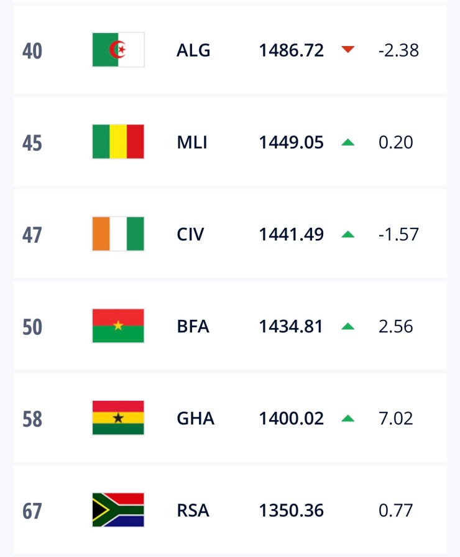Click the Burkina Faso flag icon
Screen dimensions: 460x557
click(118, 326)
